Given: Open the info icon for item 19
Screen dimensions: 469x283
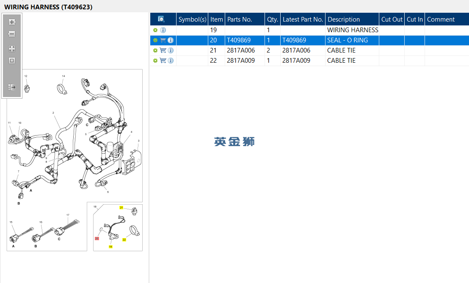Looking at the screenshot, I should 163,30.
